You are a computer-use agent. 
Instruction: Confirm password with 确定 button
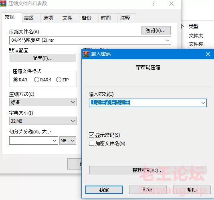tap(104, 190)
